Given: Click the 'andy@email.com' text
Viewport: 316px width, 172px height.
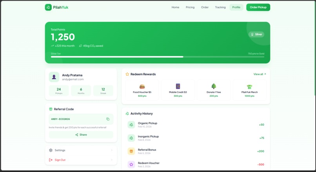Looking at the screenshot, I should tap(73, 80).
